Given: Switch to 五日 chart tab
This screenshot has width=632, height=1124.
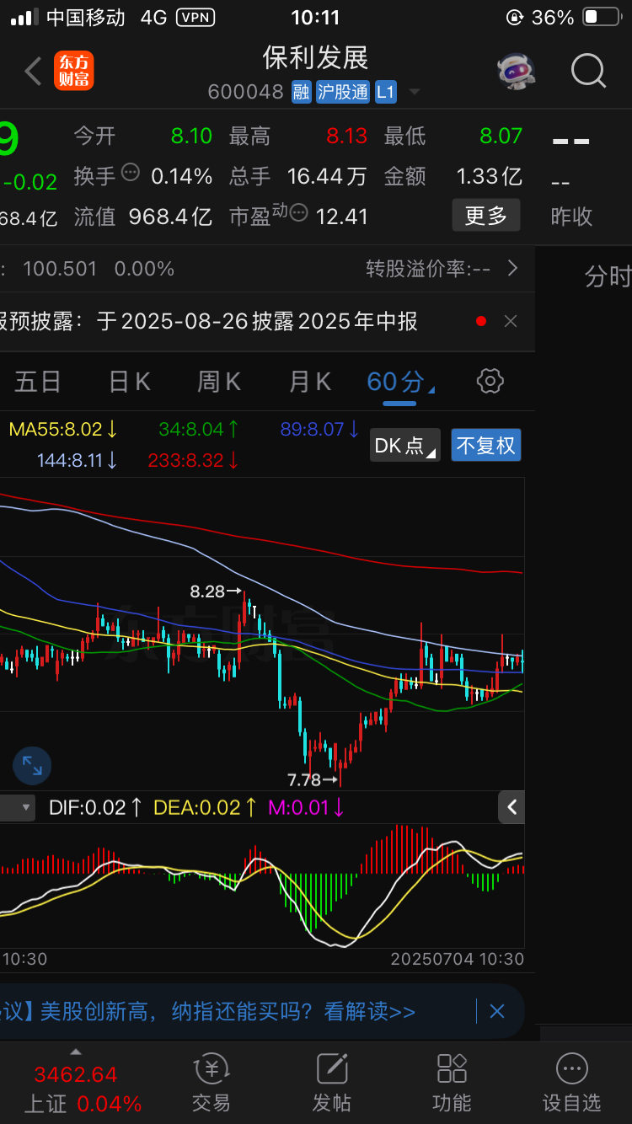Looking at the screenshot, I should click(x=38, y=382).
